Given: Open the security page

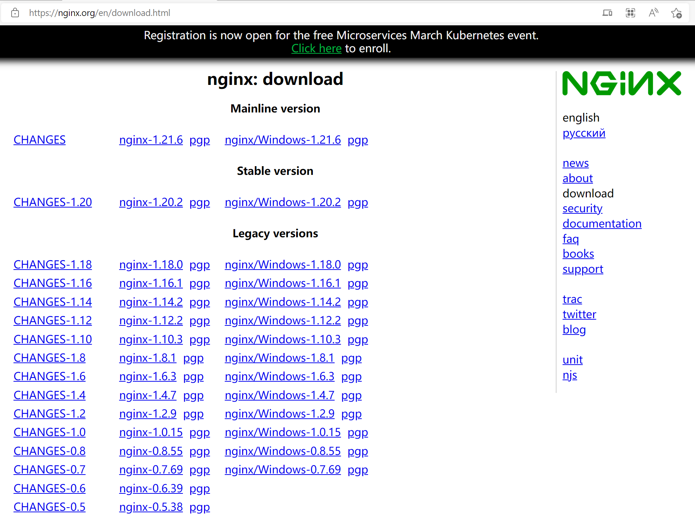Looking at the screenshot, I should [x=582, y=209].
